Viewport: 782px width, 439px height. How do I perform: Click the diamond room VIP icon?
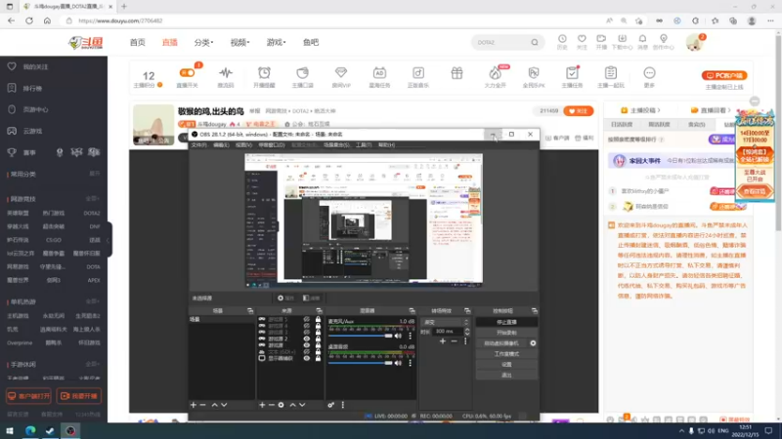(x=340, y=72)
